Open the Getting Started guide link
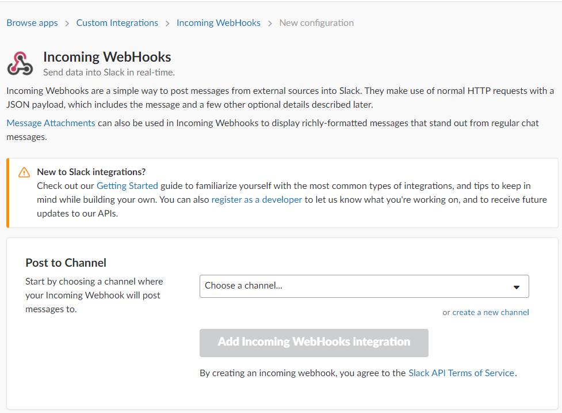562x413 pixels. (127, 185)
